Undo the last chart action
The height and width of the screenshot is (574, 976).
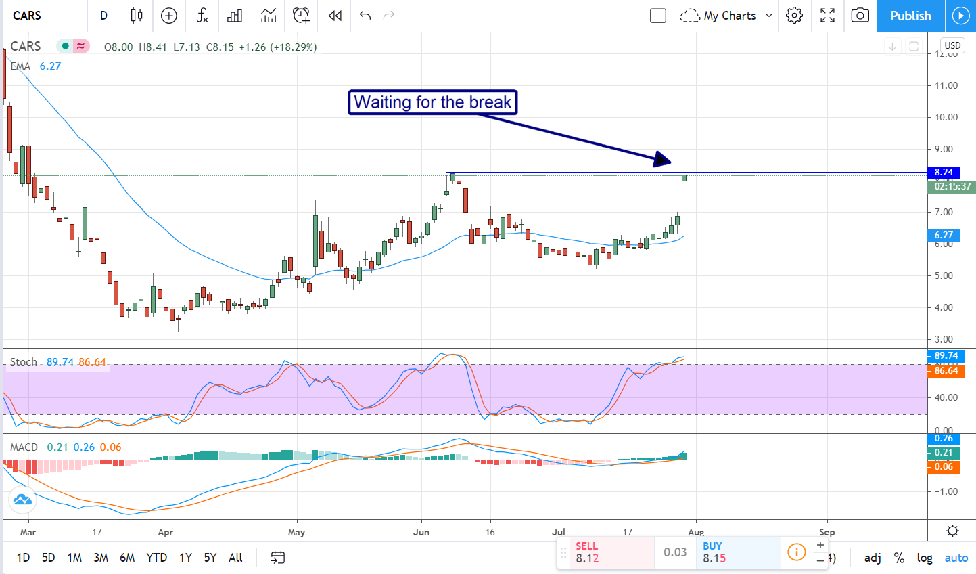coord(365,16)
